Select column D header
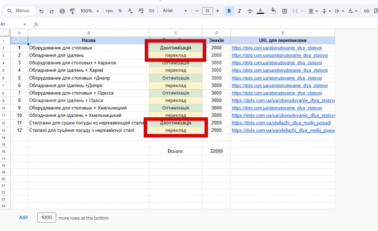This screenshot has height=231, width=378. [216, 33]
